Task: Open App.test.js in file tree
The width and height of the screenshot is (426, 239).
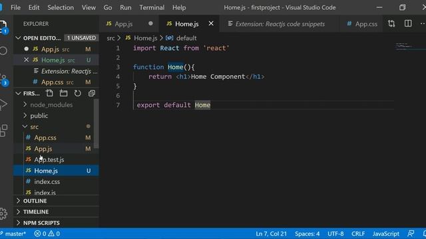Action: click(x=56, y=159)
